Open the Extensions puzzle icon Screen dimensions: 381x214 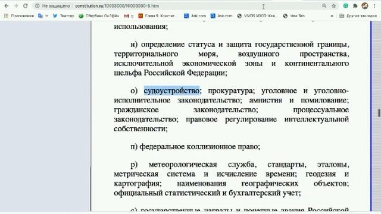click(x=355, y=6)
